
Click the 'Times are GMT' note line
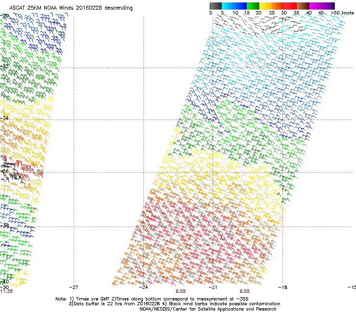click(152, 299)
